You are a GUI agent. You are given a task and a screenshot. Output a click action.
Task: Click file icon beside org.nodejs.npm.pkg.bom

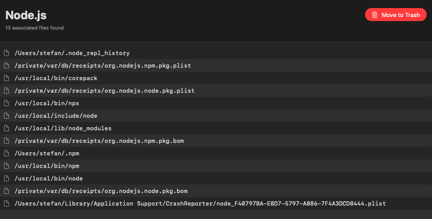click(6, 141)
